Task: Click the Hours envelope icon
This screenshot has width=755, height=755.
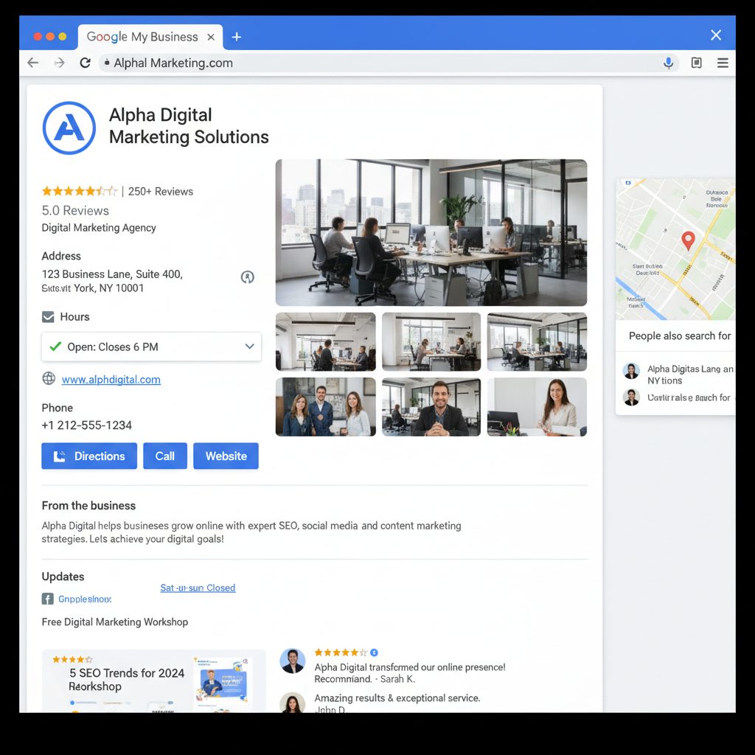Action: click(48, 317)
